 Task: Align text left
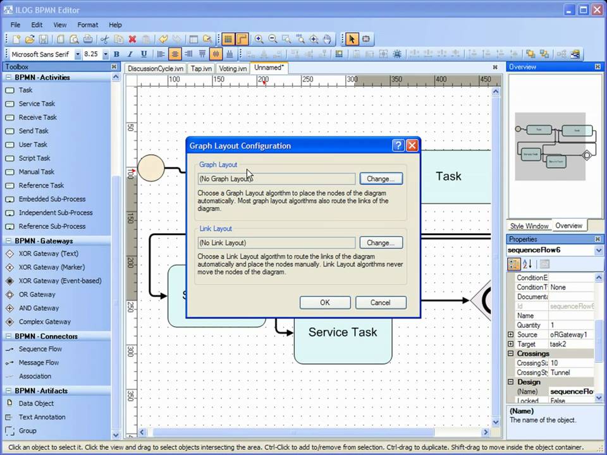tap(161, 54)
